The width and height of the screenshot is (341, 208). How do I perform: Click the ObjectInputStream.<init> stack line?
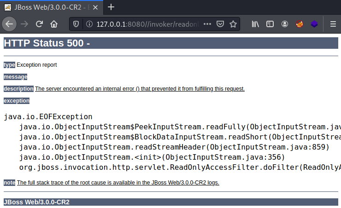point(152,157)
